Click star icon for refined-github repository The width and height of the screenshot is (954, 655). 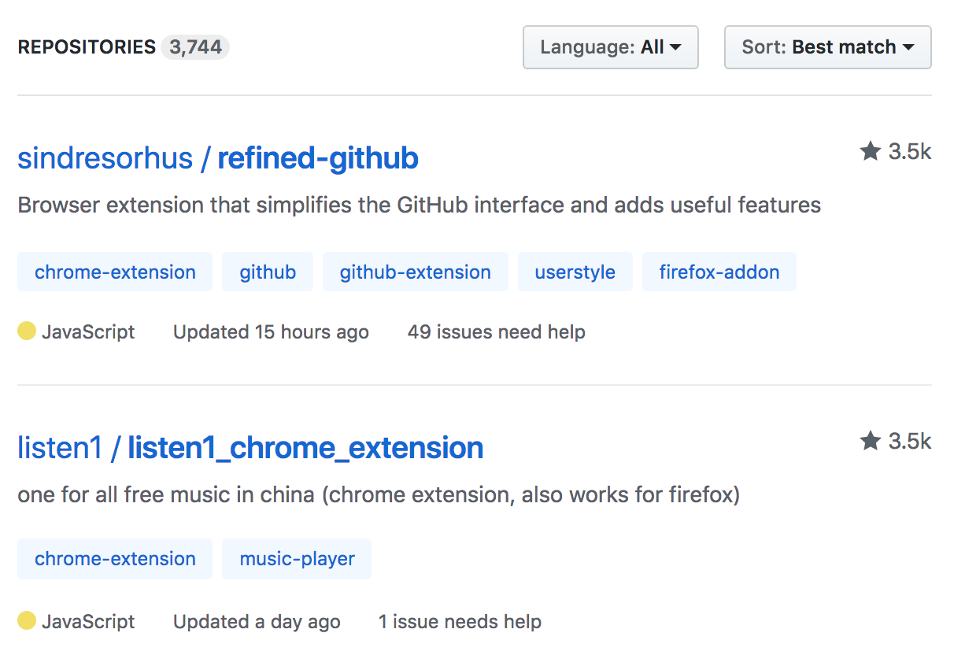click(870, 151)
